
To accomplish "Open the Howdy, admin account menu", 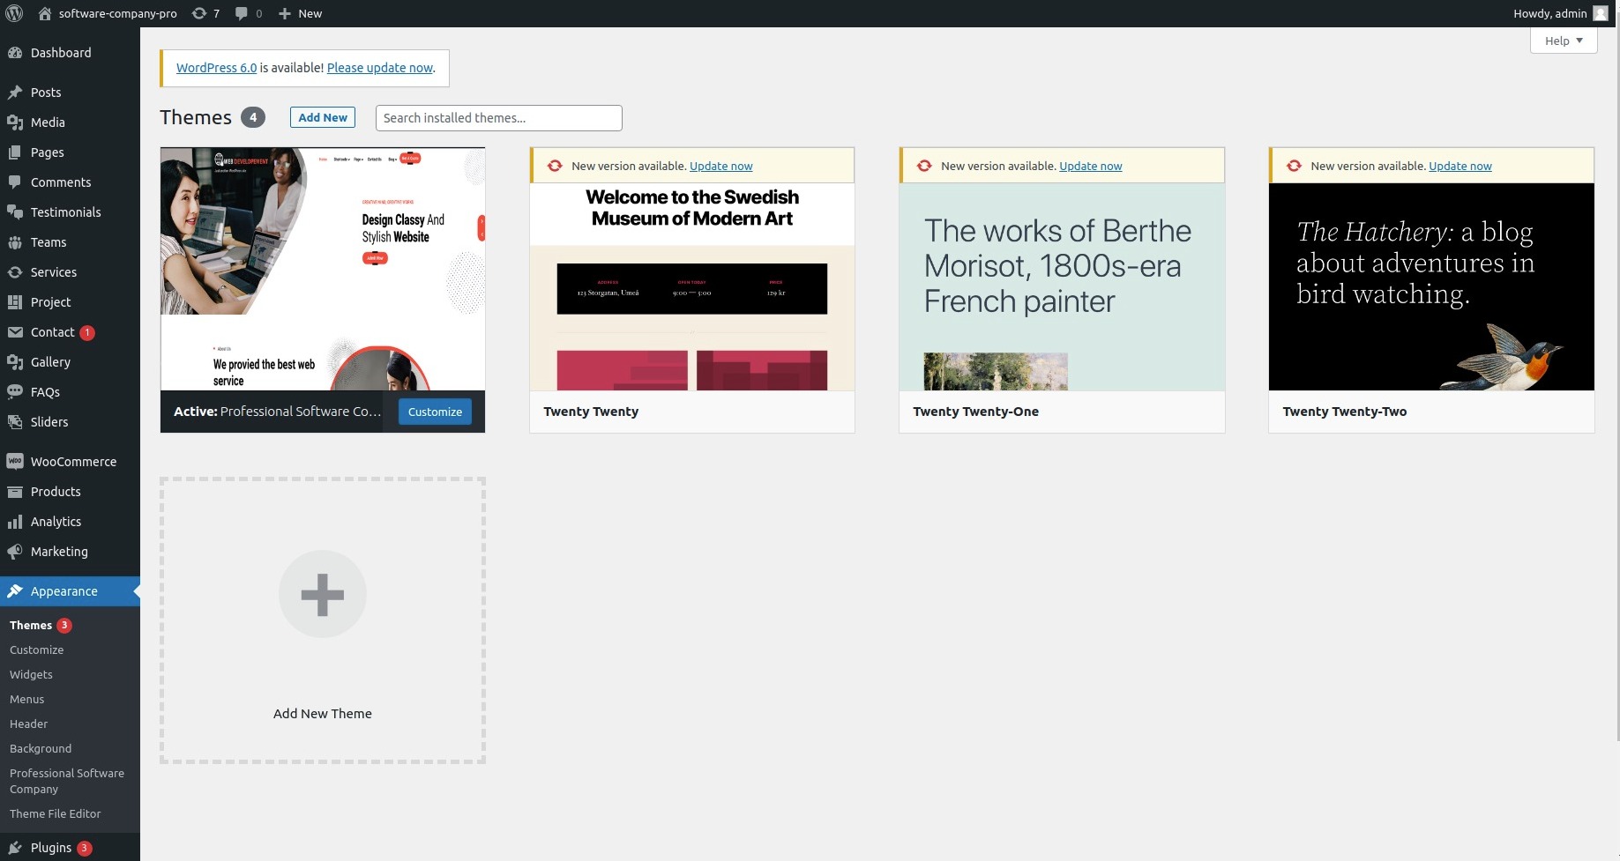I will 1560,13.
